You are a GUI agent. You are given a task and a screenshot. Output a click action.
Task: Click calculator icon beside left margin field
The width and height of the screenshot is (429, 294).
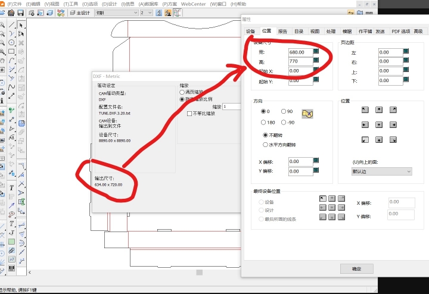click(406, 52)
